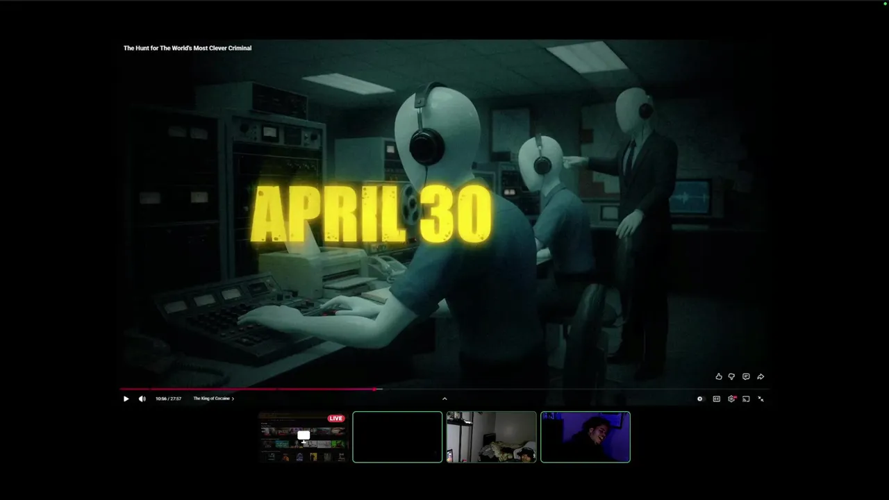Screen dimensions: 889x500
Task: Select the purple-lit participant camera tile
Action: 585,437
